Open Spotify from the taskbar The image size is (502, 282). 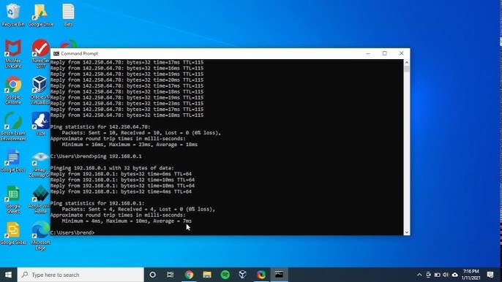click(x=225, y=275)
